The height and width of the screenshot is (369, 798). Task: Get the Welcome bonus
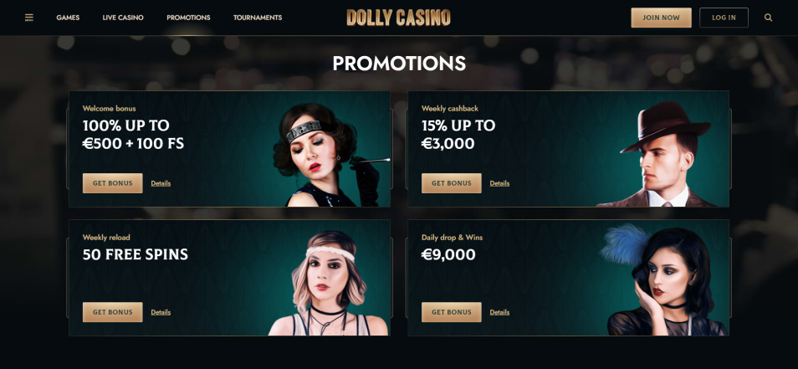pos(112,183)
